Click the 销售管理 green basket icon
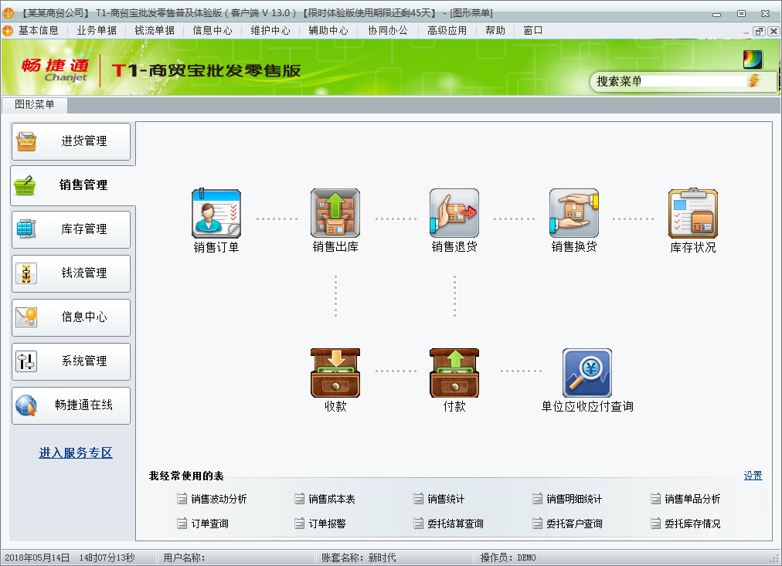The width and height of the screenshot is (782, 566). click(x=25, y=185)
